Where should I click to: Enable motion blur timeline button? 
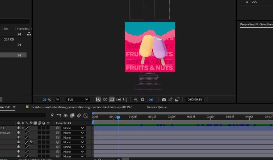click(x=79, y=115)
